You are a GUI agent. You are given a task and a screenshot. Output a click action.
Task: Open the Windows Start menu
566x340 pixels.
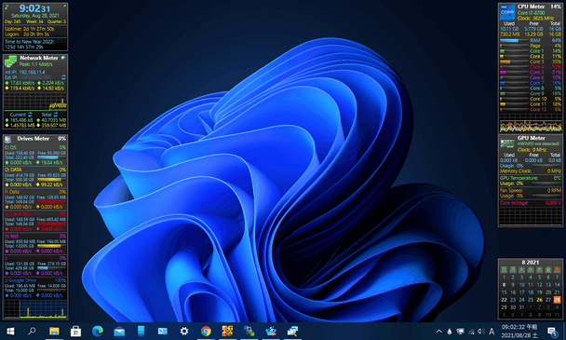10,331
